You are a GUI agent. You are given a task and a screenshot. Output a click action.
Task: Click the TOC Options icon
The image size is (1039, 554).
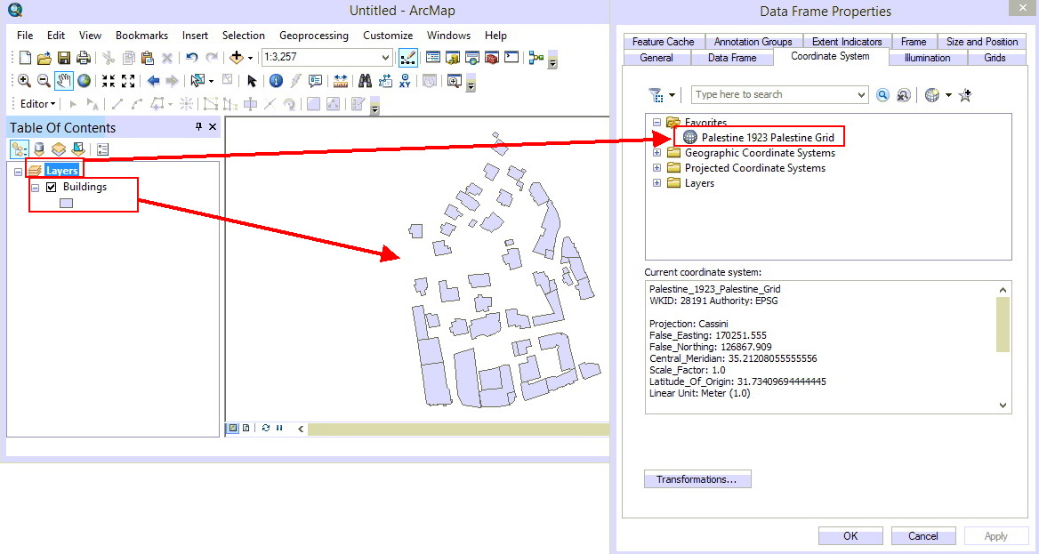tap(102, 149)
